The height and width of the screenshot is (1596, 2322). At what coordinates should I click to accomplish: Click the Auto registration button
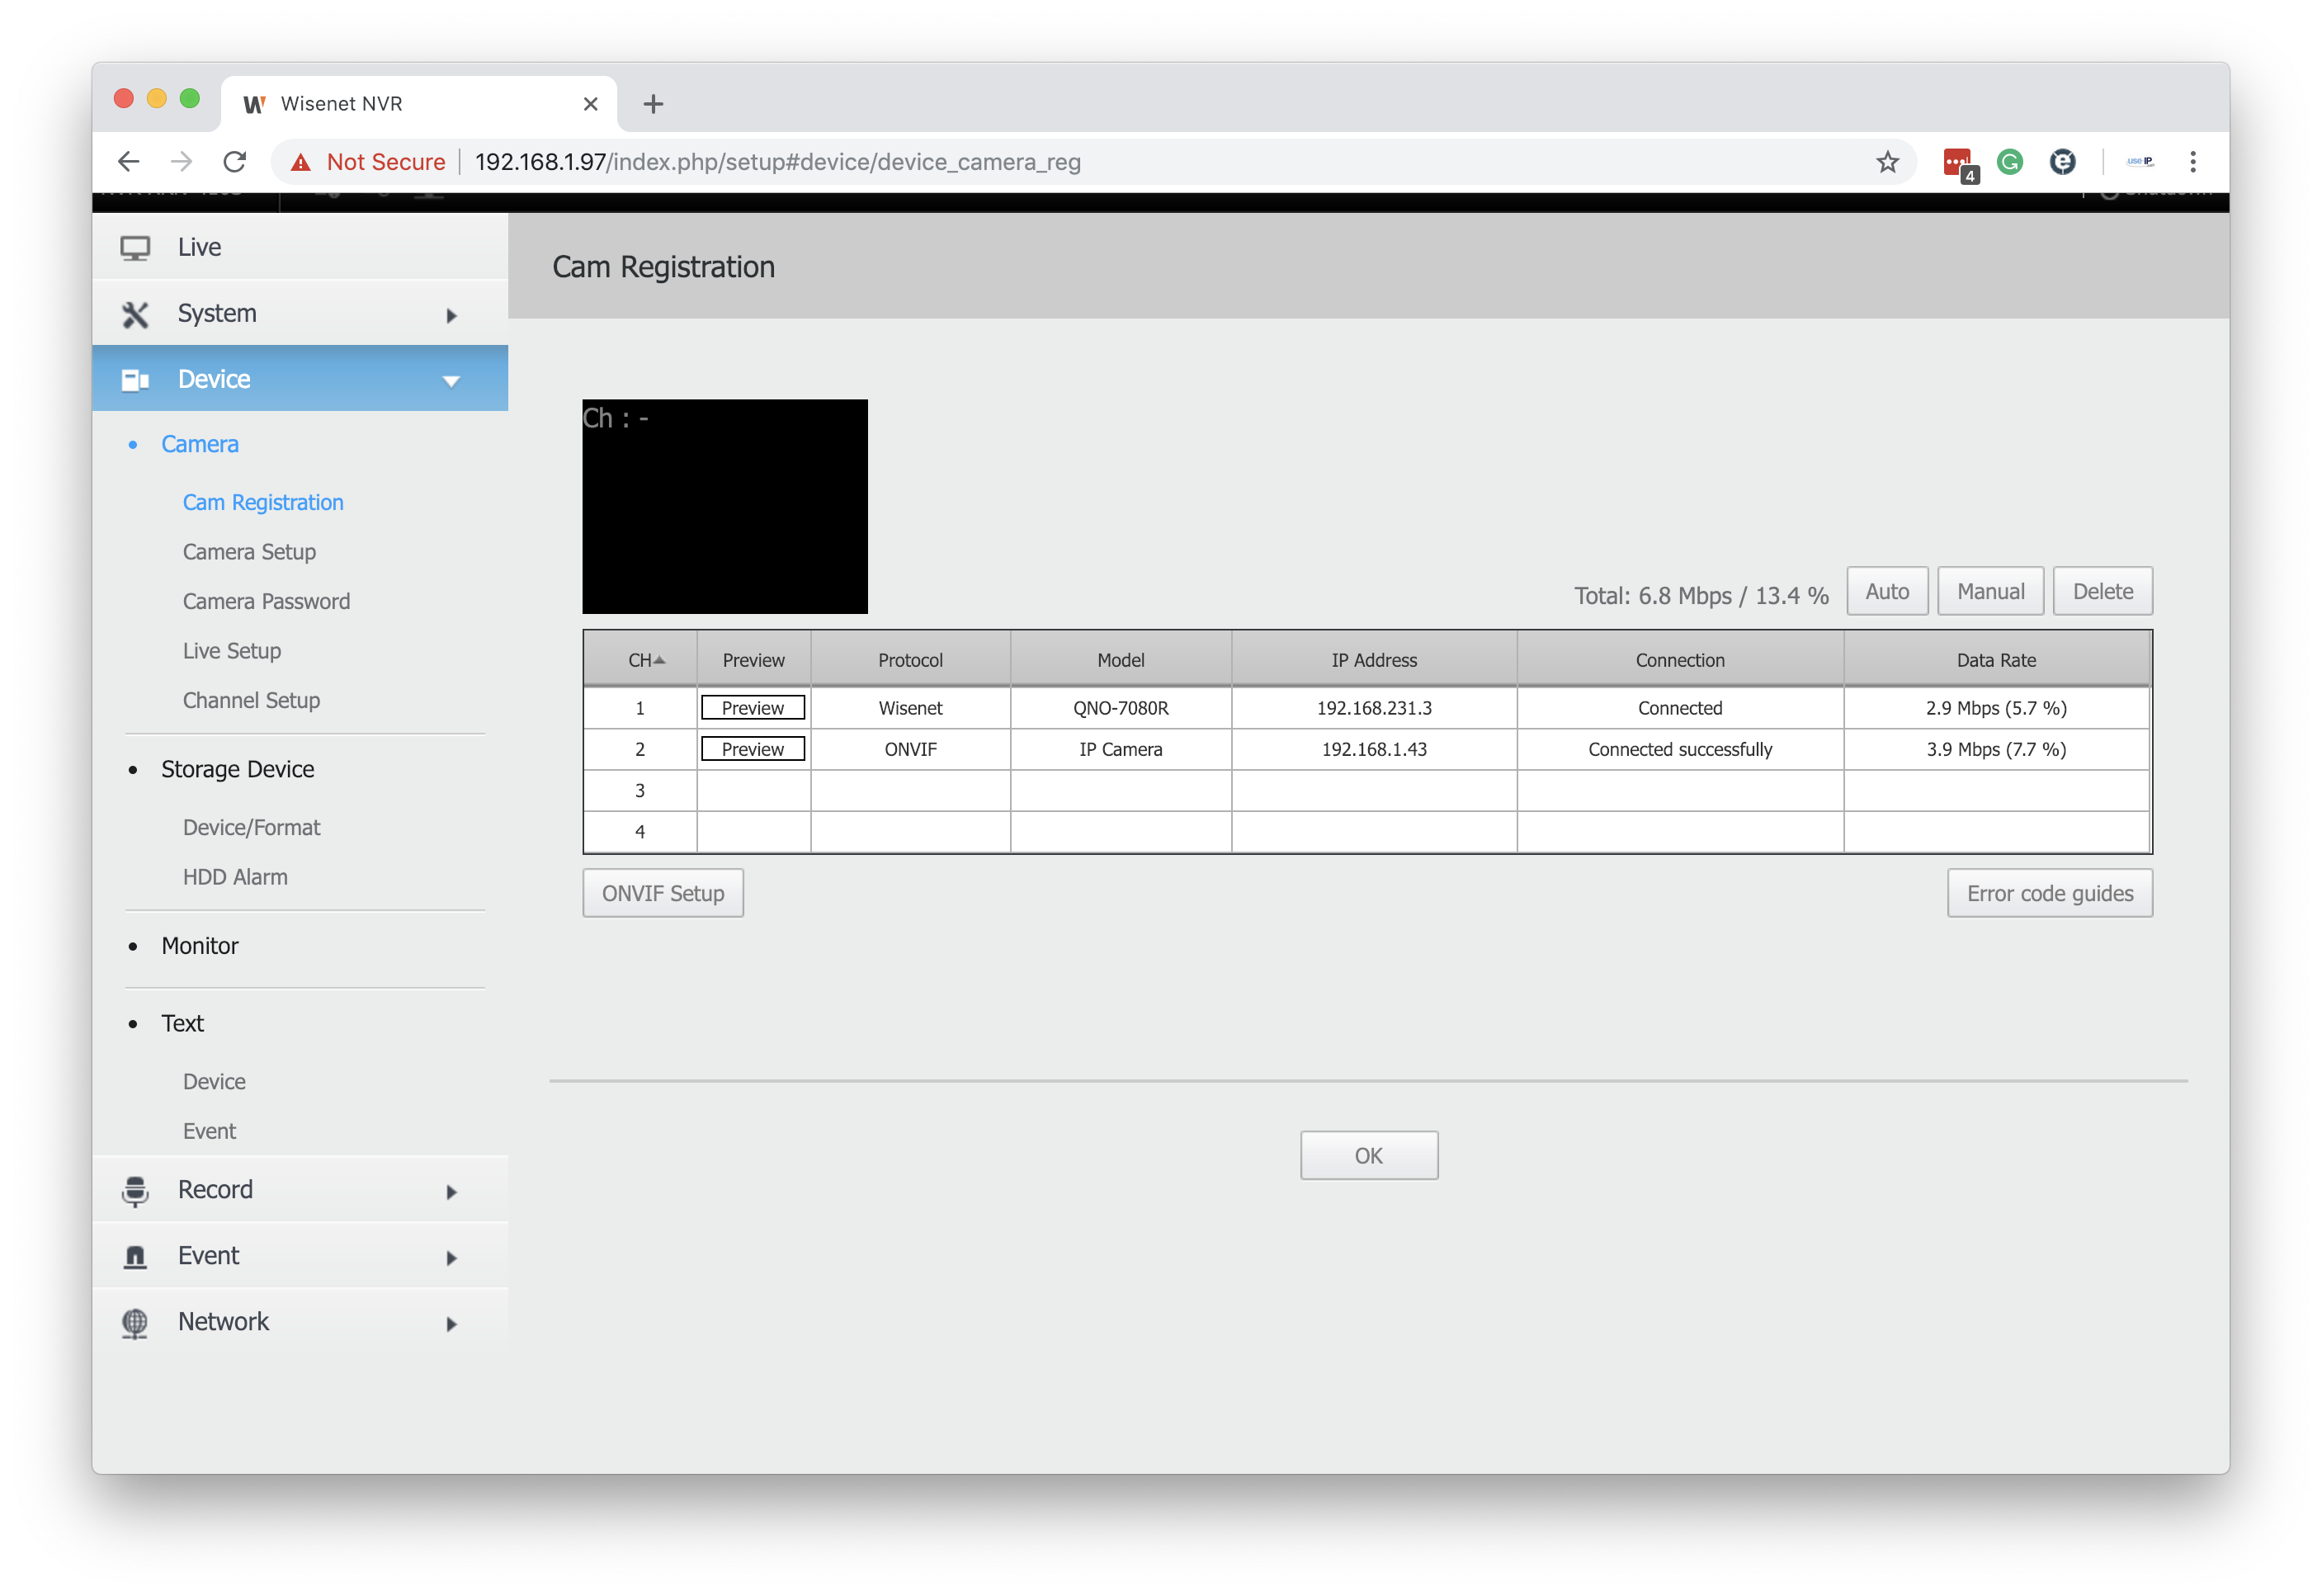[x=1886, y=591]
